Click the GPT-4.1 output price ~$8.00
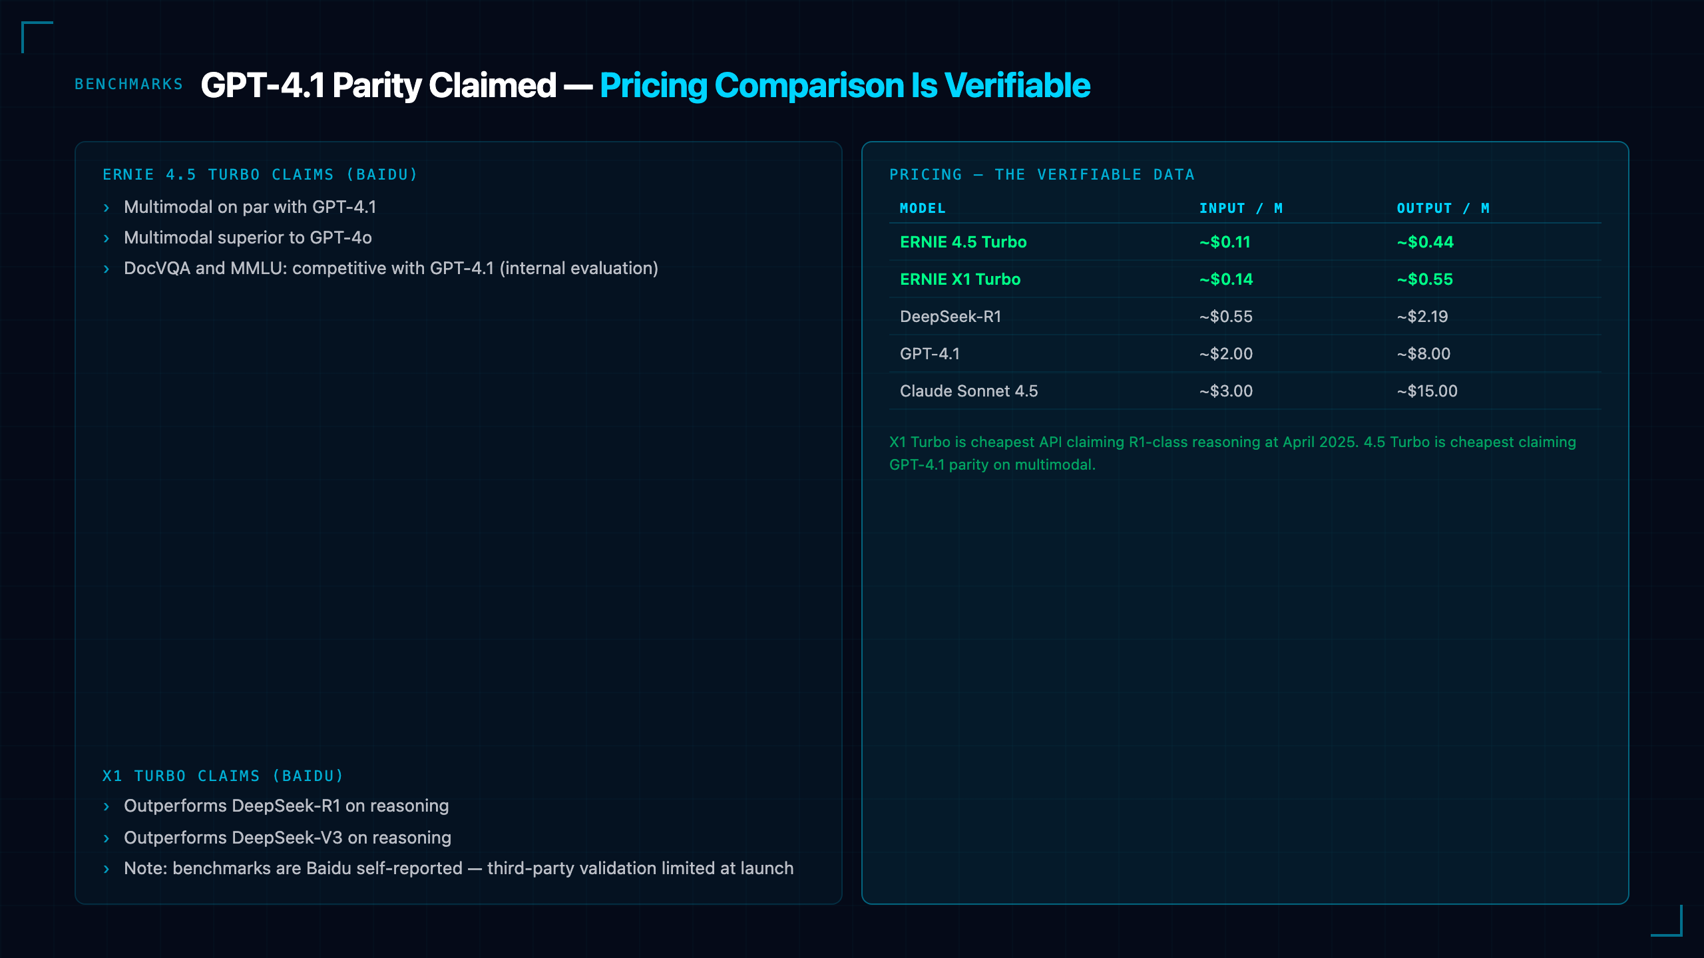This screenshot has height=958, width=1704. point(1424,354)
